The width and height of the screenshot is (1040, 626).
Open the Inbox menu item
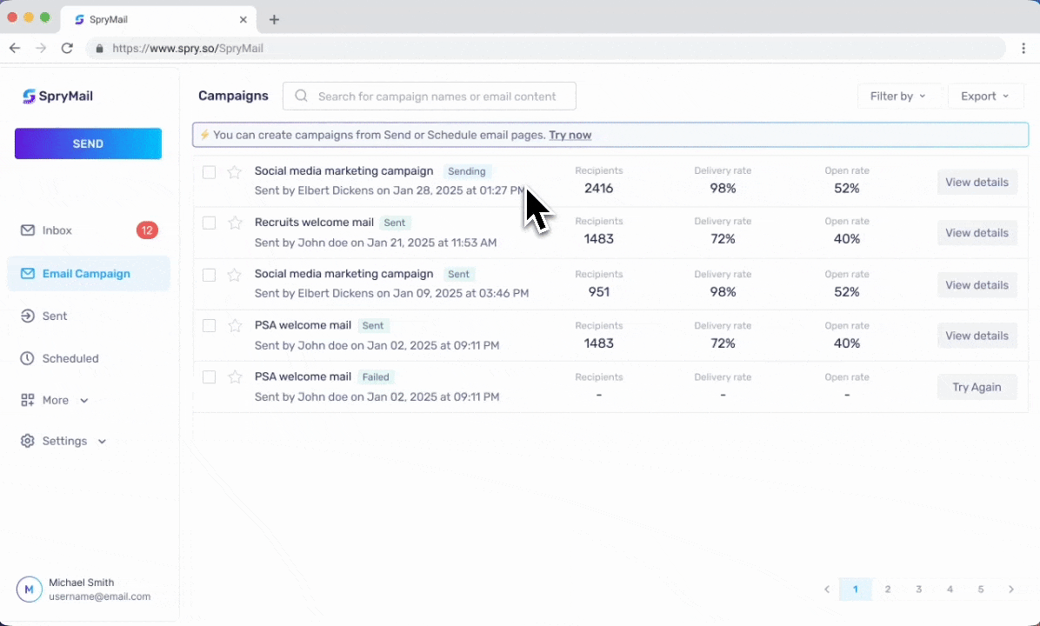pos(89,230)
